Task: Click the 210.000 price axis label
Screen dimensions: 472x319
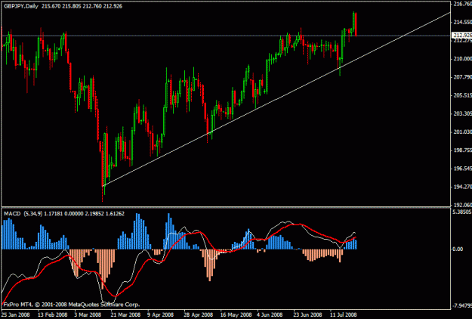Action: point(462,59)
